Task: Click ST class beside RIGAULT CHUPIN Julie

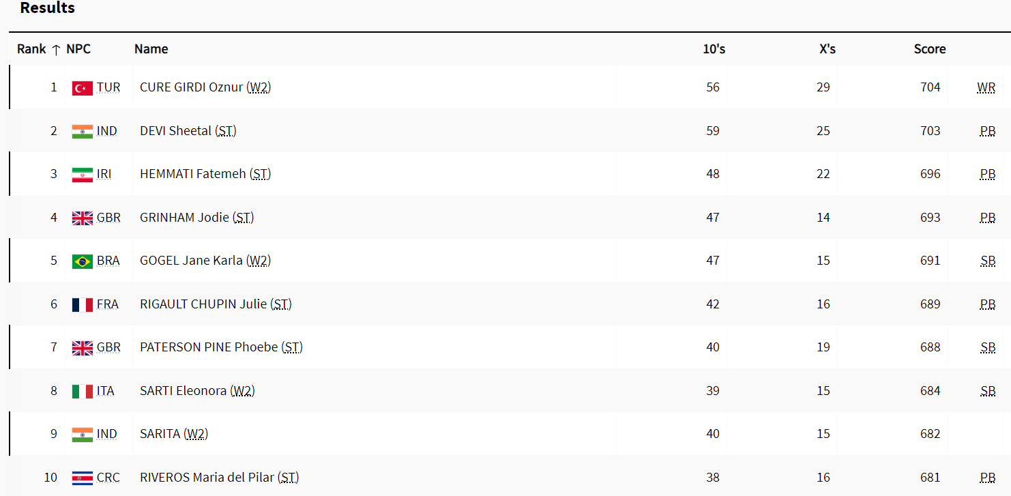Action: tap(281, 304)
